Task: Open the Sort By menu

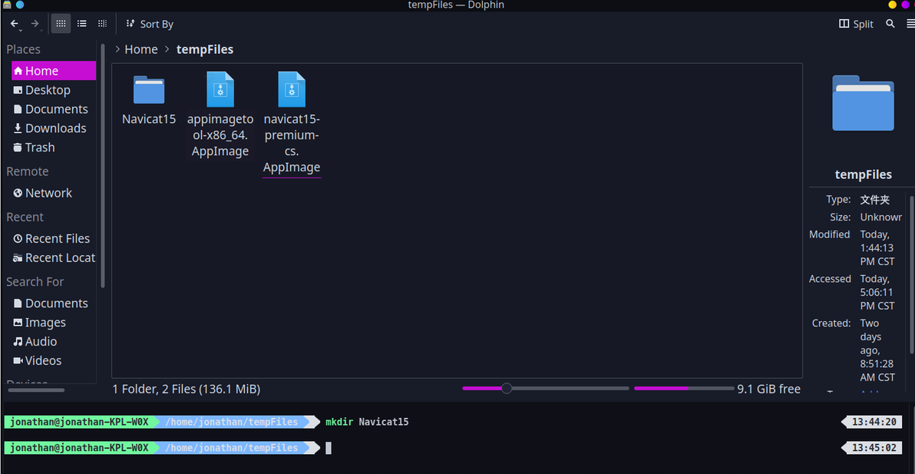Action: tap(150, 24)
